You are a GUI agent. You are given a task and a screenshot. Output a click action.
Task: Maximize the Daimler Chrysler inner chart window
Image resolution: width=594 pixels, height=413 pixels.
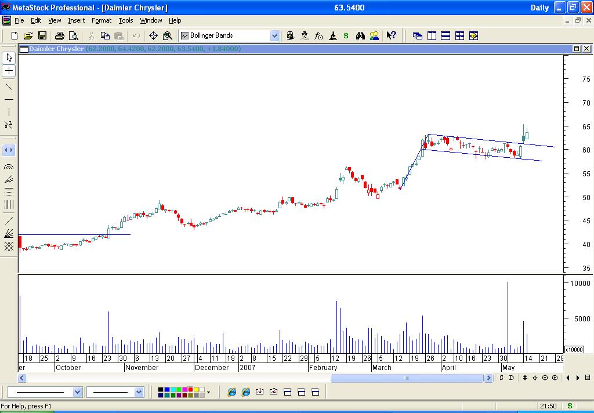tap(577, 49)
